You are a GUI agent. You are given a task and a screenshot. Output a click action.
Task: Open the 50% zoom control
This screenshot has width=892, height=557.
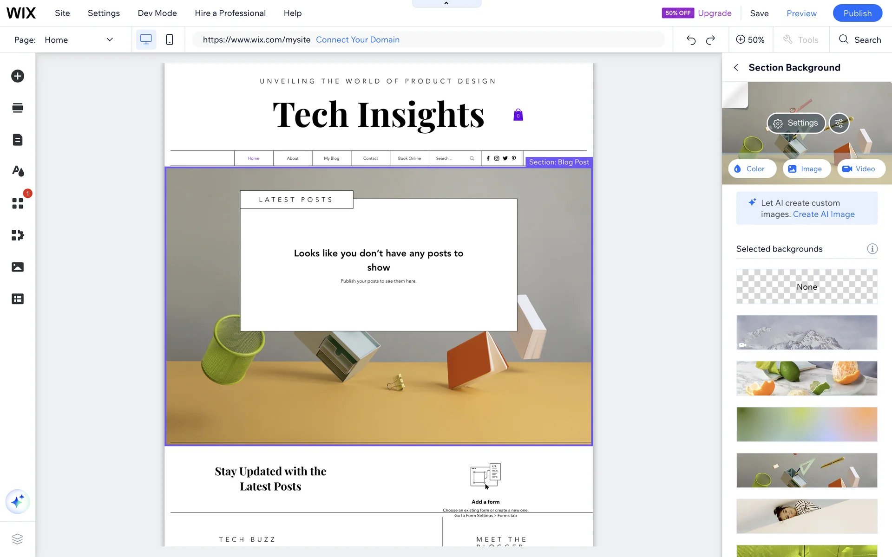point(750,40)
